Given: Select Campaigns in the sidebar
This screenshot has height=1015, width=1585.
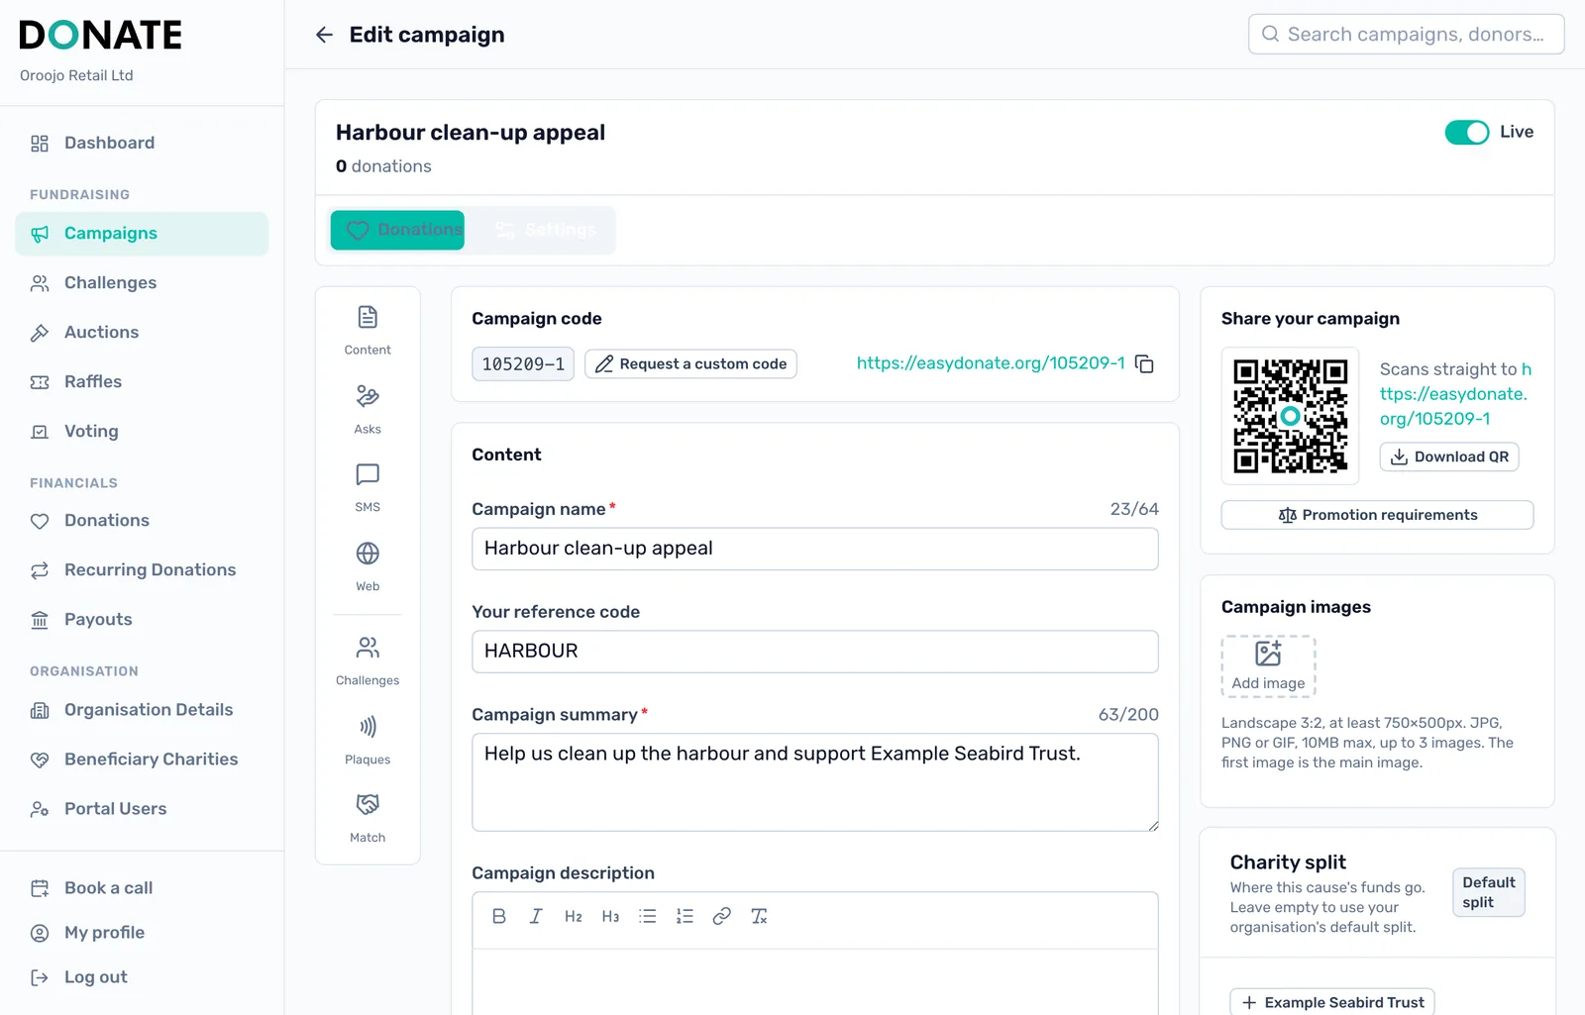Looking at the screenshot, I should tap(142, 234).
